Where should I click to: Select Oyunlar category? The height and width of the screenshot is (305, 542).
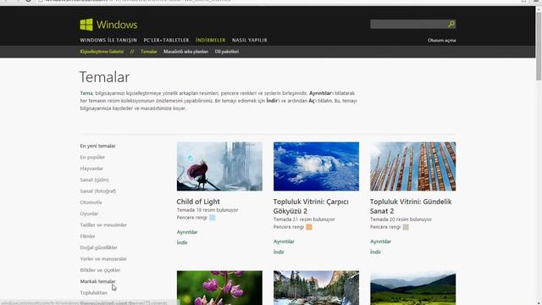[89, 213]
